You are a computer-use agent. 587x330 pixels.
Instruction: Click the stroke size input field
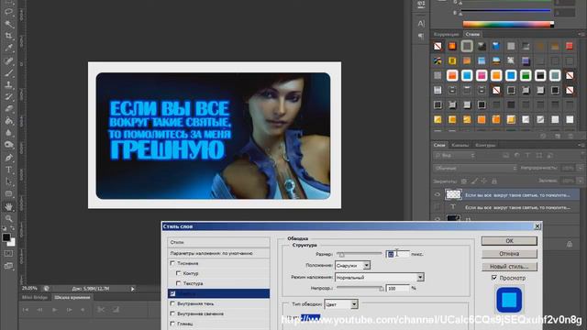click(x=397, y=254)
